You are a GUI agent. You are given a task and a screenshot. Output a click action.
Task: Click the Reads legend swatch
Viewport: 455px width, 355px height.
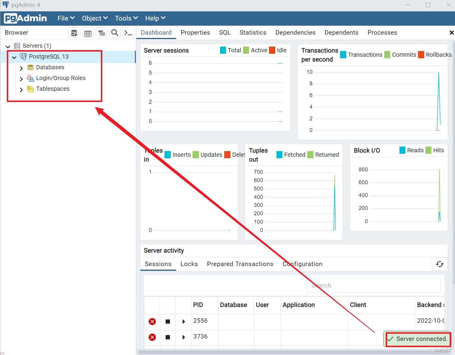point(402,150)
